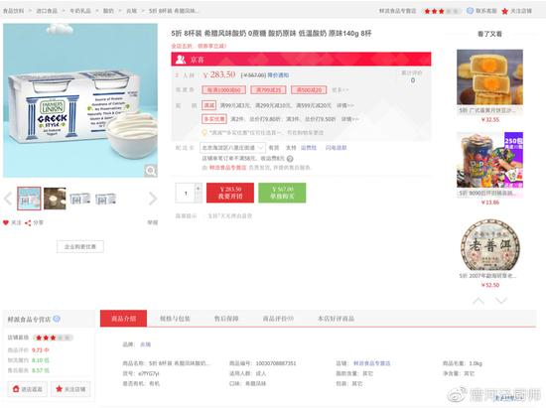This screenshot has height=408, width=546.
Task: Click the magnifier zoom icon on product image
Action: pyautogui.click(x=151, y=171)
